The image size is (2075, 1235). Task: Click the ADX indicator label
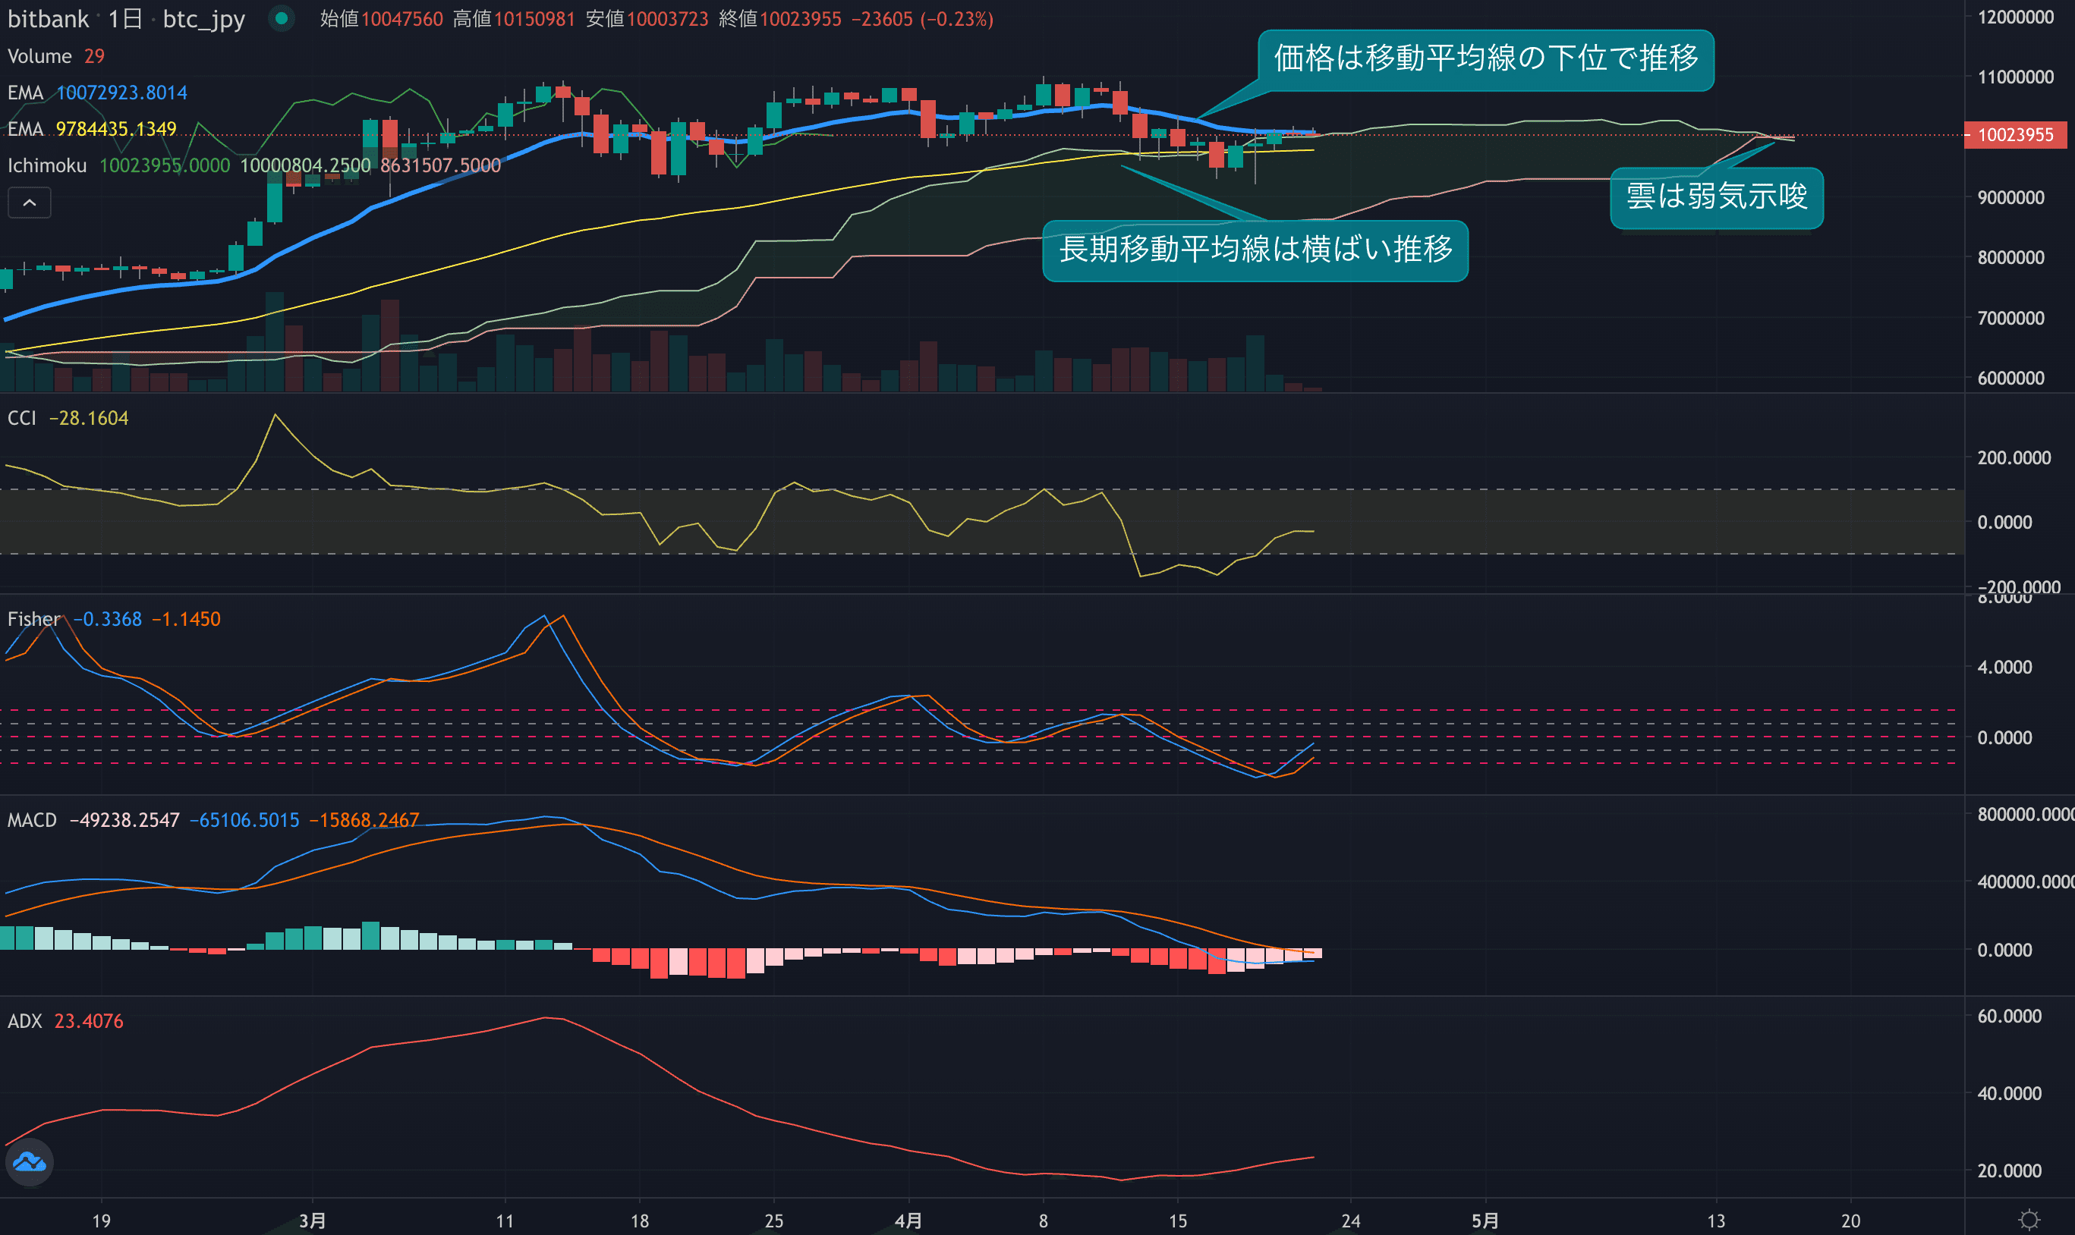[24, 1021]
